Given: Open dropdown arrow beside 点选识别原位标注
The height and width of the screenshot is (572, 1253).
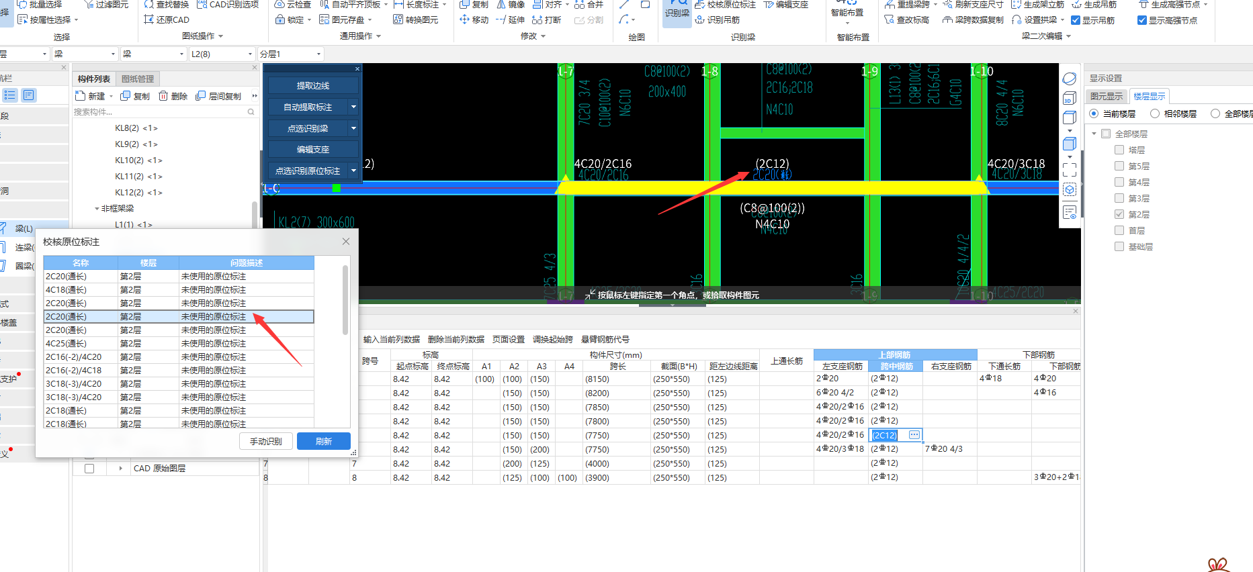Looking at the screenshot, I should pos(353,171).
